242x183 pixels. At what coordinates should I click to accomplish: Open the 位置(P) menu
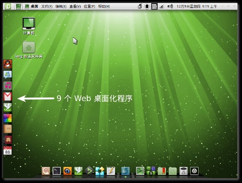coord(89,7)
